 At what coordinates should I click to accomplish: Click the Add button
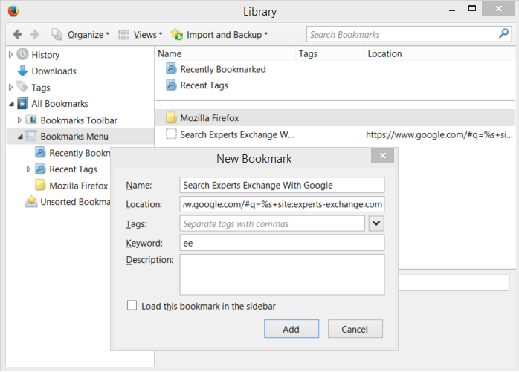point(291,329)
